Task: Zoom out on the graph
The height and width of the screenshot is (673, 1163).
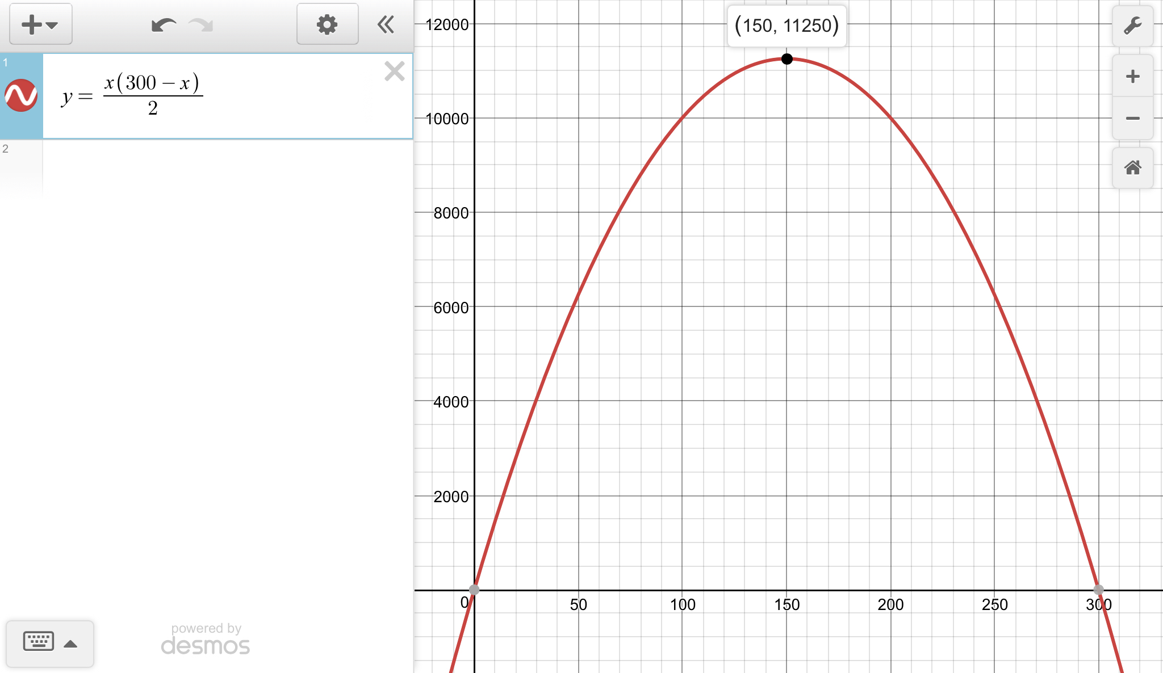Action: (x=1132, y=118)
